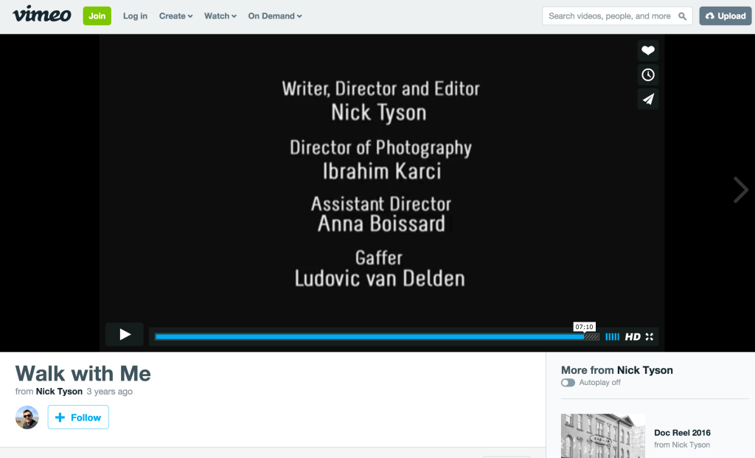The image size is (755, 458).
Task: Toggle the Autoplay switch
Action: pos(568,383)
